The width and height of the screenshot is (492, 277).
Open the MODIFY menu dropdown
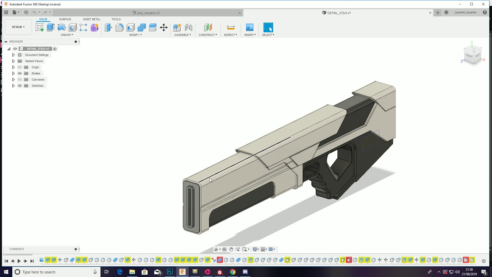(x=135, y=35)
